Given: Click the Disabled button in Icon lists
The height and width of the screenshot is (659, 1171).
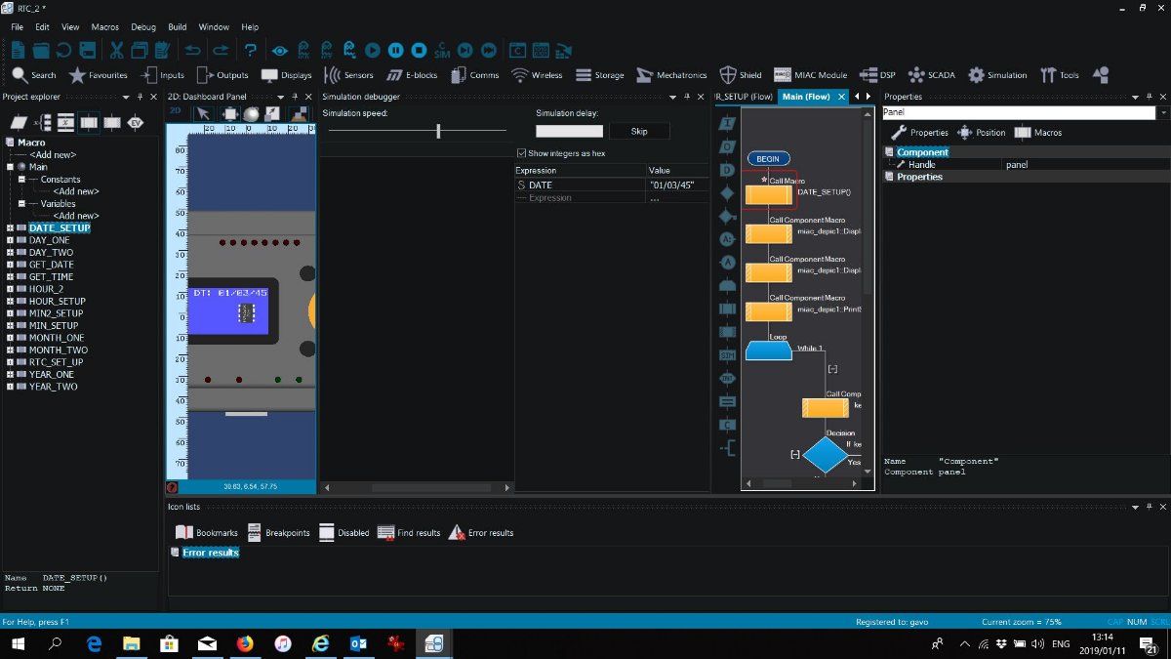Looking at the screenshot, I should coord(343,533).
